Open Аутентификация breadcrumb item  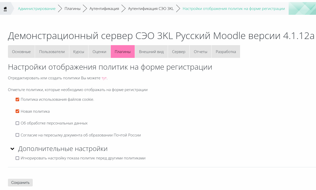tap(104, 9)
